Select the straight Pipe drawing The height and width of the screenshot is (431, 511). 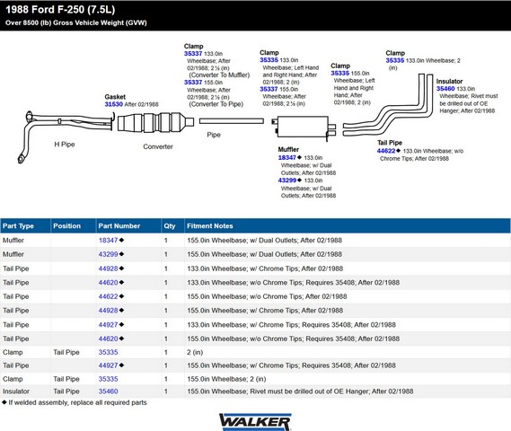tap(232, 121)
